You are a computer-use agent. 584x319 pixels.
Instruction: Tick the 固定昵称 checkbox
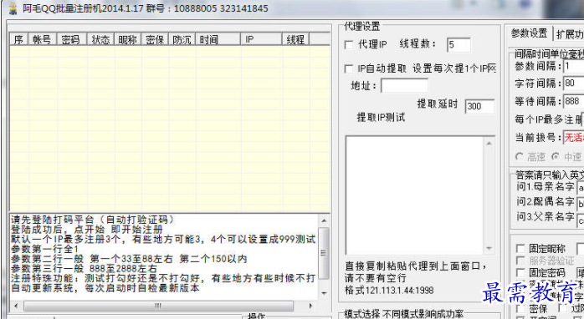click(x=520, y=248)
